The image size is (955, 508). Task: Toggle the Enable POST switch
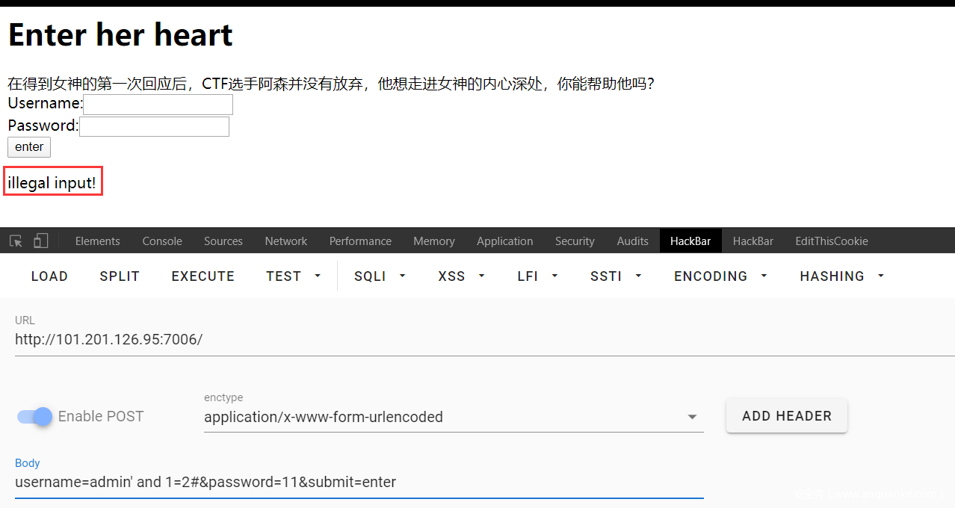[x=35, y=416]
